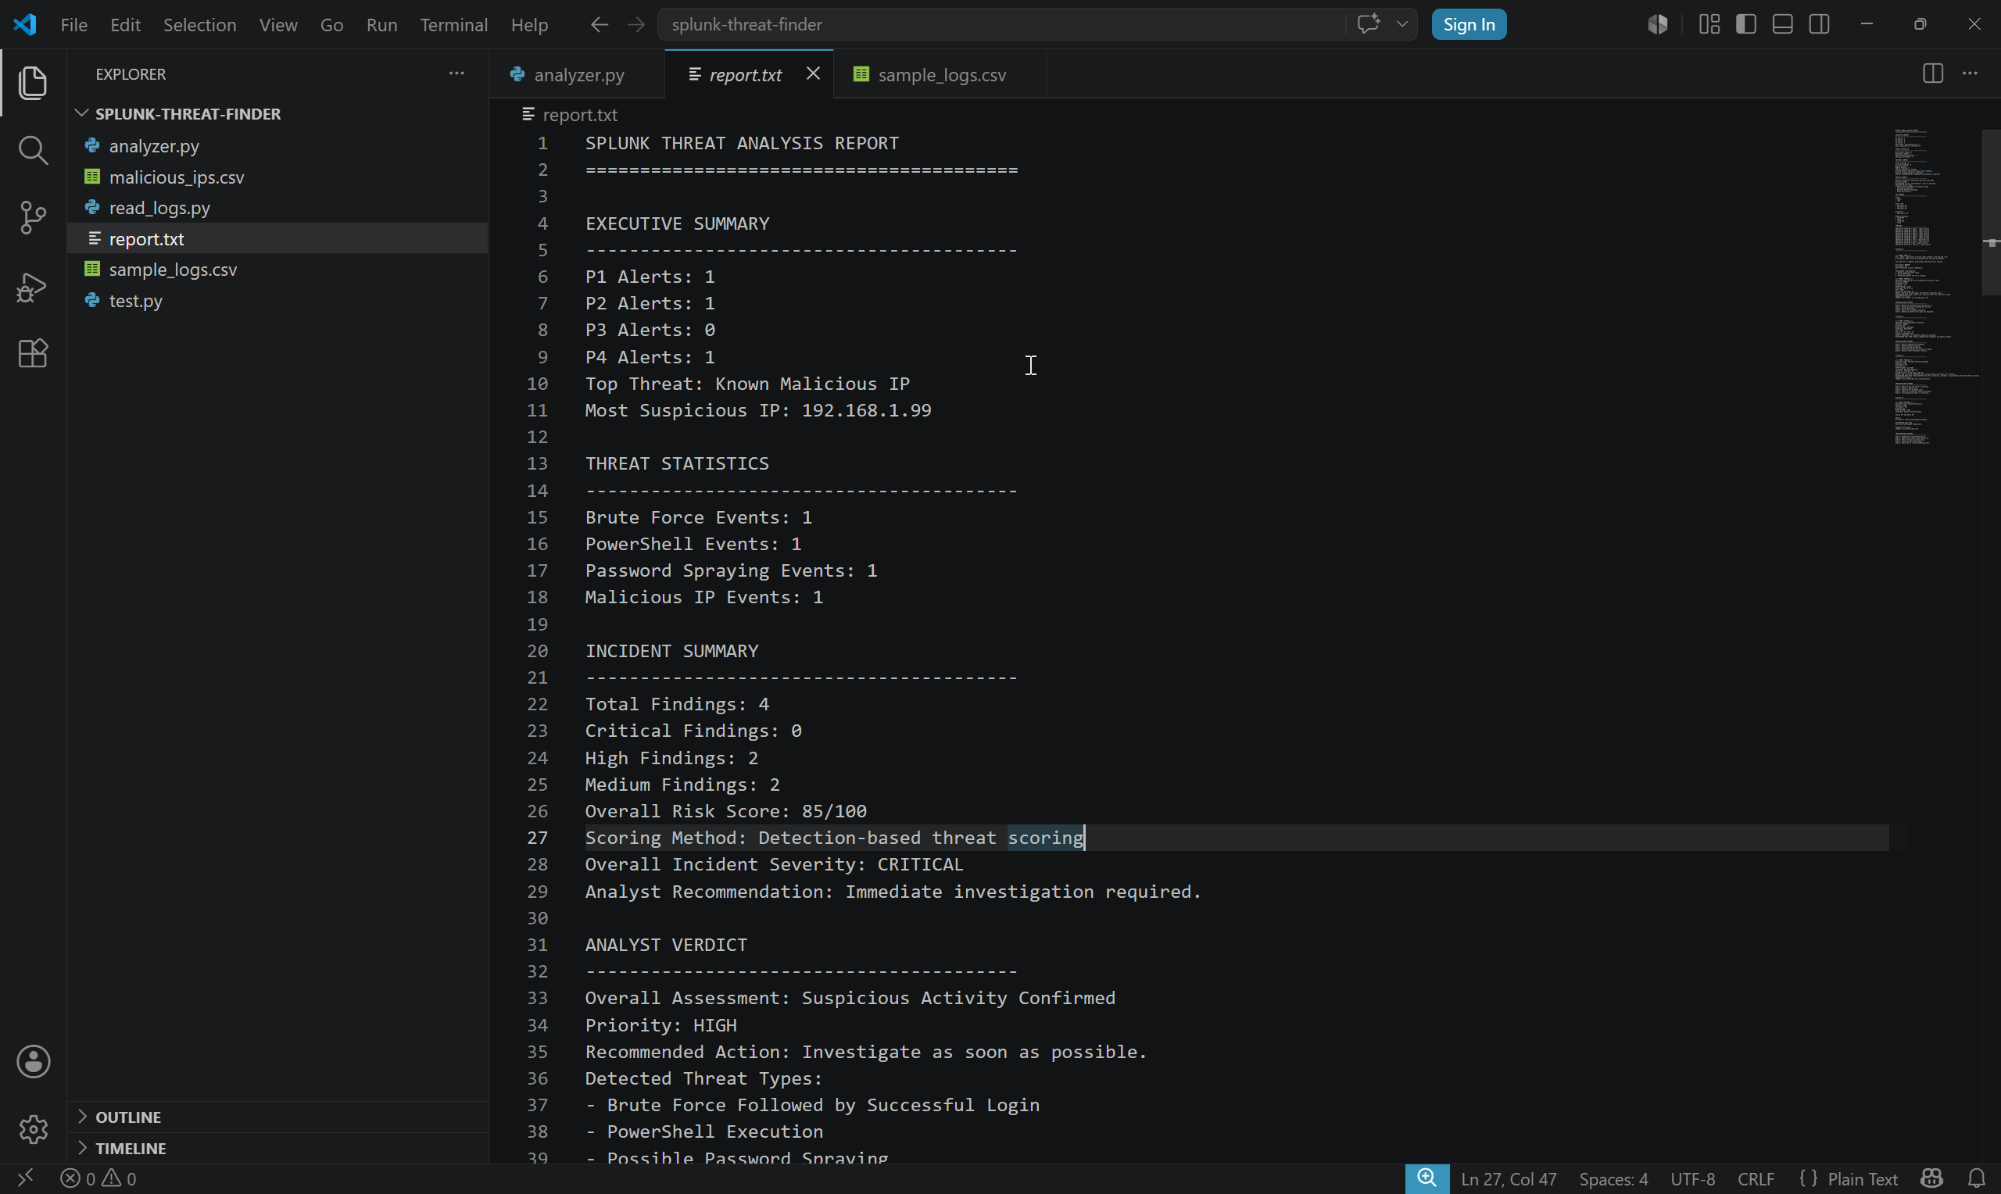Open the Selection menu

tap(199, 25)
